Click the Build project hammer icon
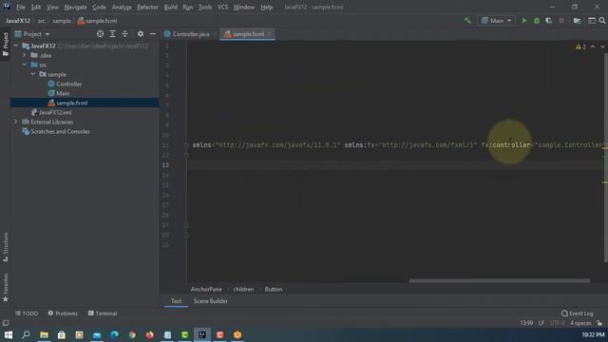 pos(467,21)
